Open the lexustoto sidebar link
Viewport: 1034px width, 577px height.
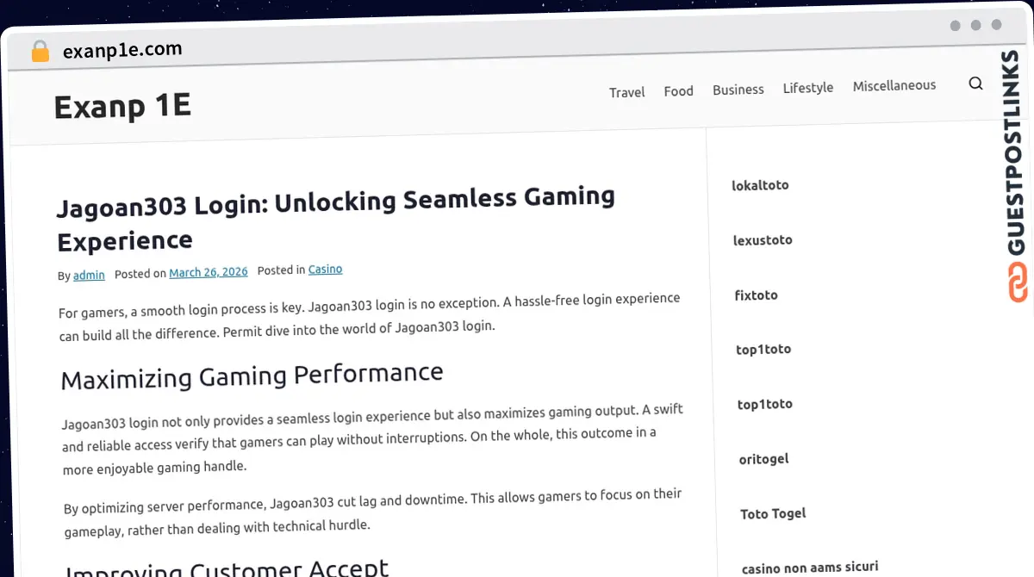click(x=763, y=240)
